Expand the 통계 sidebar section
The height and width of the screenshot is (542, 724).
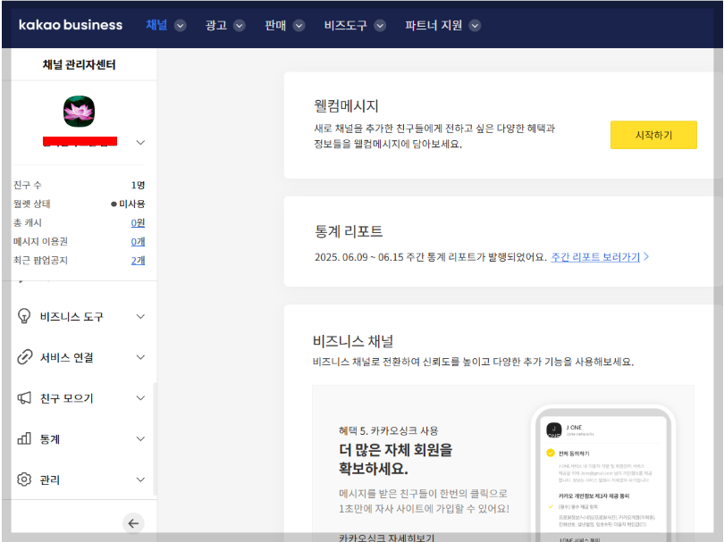(x=139, y=438)
